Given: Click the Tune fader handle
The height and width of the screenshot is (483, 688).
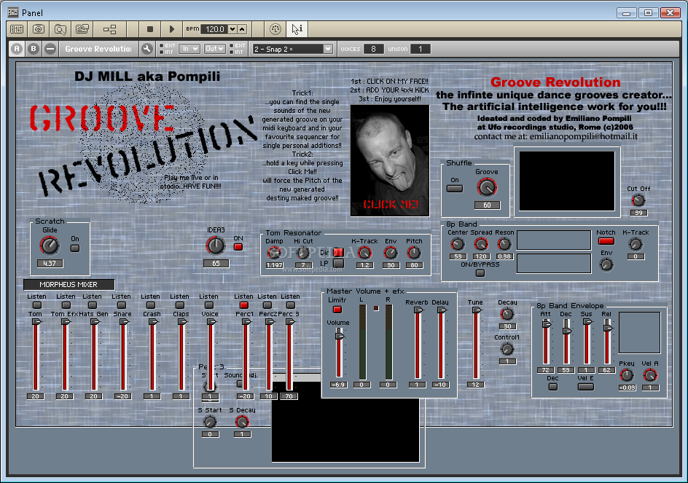Looking at the screenshot, I should pyautogui.click(x=476, y=310).
